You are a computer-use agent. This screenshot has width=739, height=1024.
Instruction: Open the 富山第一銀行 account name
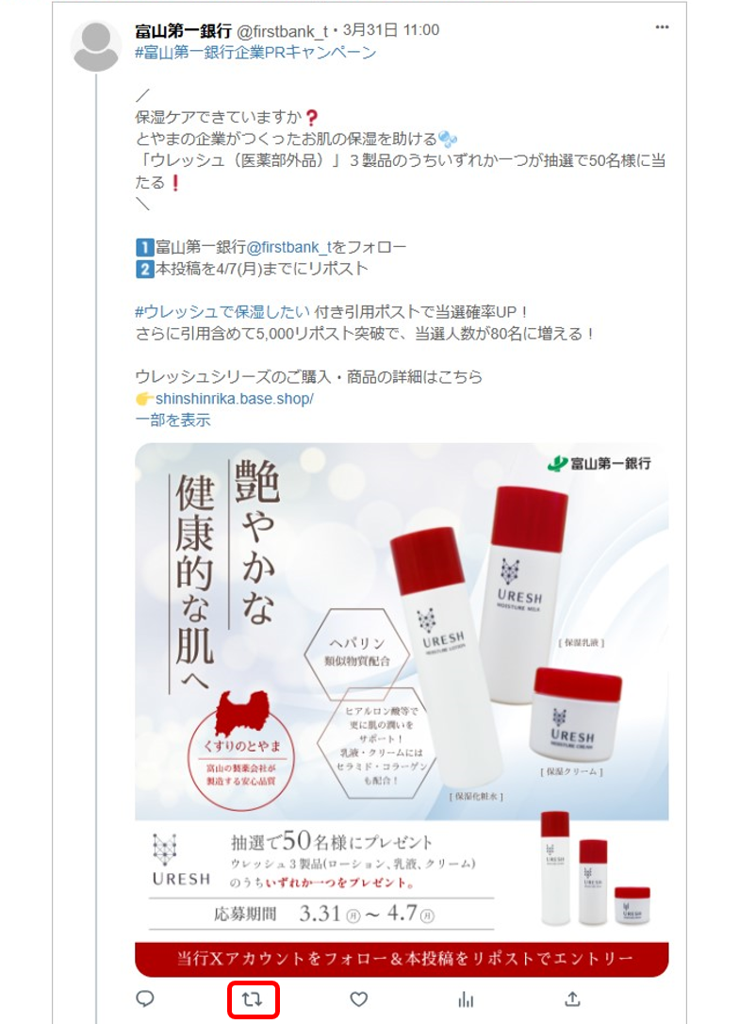[x=183, y=30]
